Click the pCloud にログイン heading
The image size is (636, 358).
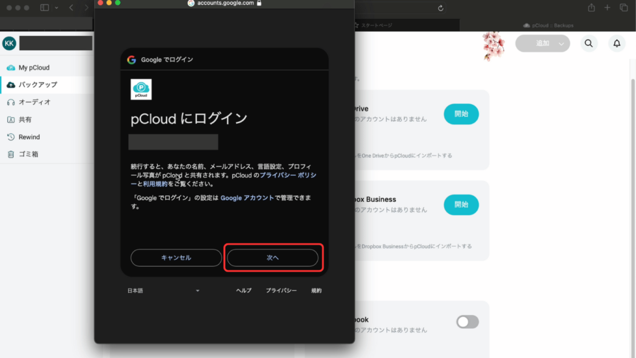(189, 119)
